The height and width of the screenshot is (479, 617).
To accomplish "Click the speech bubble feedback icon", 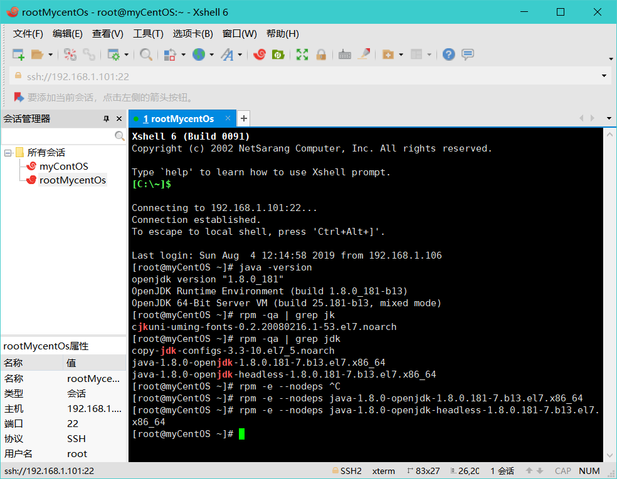I will tap(468, 54).
